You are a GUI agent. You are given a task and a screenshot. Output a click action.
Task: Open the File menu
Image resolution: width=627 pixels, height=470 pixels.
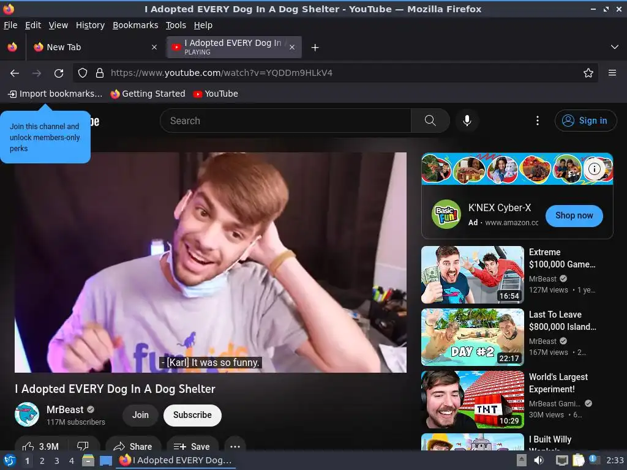click(10, 25)
